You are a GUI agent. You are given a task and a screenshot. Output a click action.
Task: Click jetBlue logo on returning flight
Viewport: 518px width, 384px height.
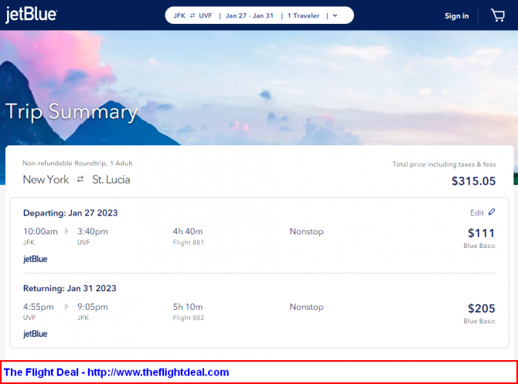[x=36, y=334]
